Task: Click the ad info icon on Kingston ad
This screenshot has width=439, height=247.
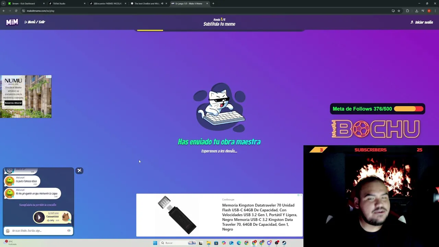Action: point(299,195)
